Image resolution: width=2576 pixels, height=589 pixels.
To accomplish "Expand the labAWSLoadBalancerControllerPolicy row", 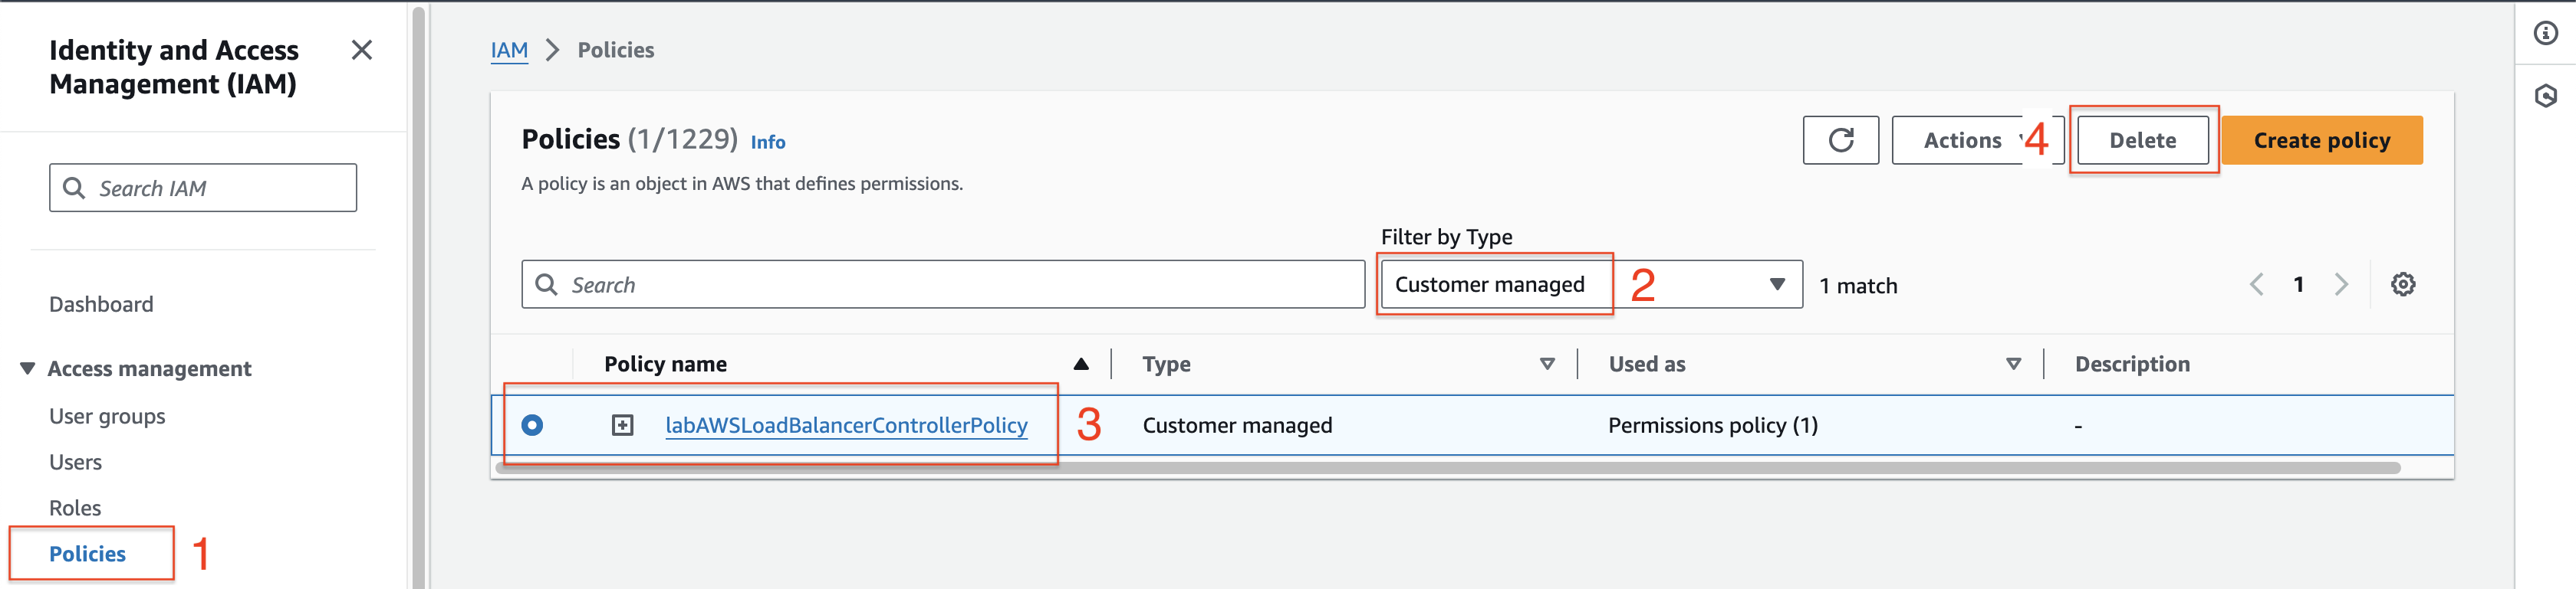I will click(622, 425).
